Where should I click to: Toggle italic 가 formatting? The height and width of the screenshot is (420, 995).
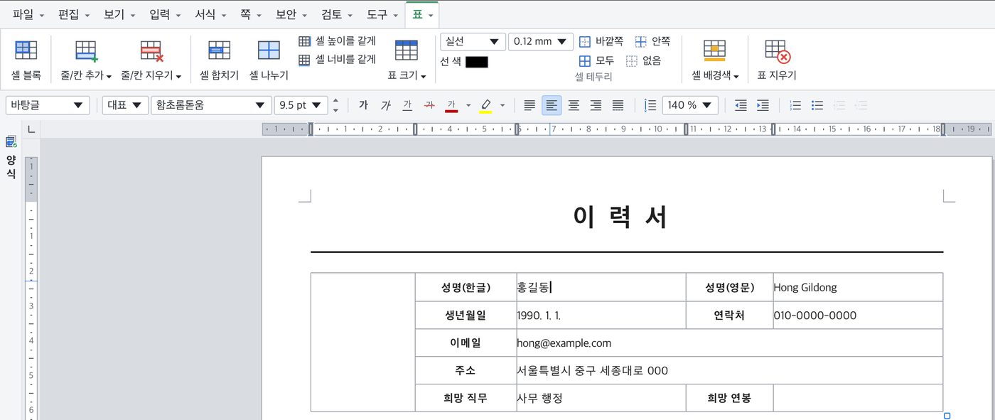(x=385, y=105)
